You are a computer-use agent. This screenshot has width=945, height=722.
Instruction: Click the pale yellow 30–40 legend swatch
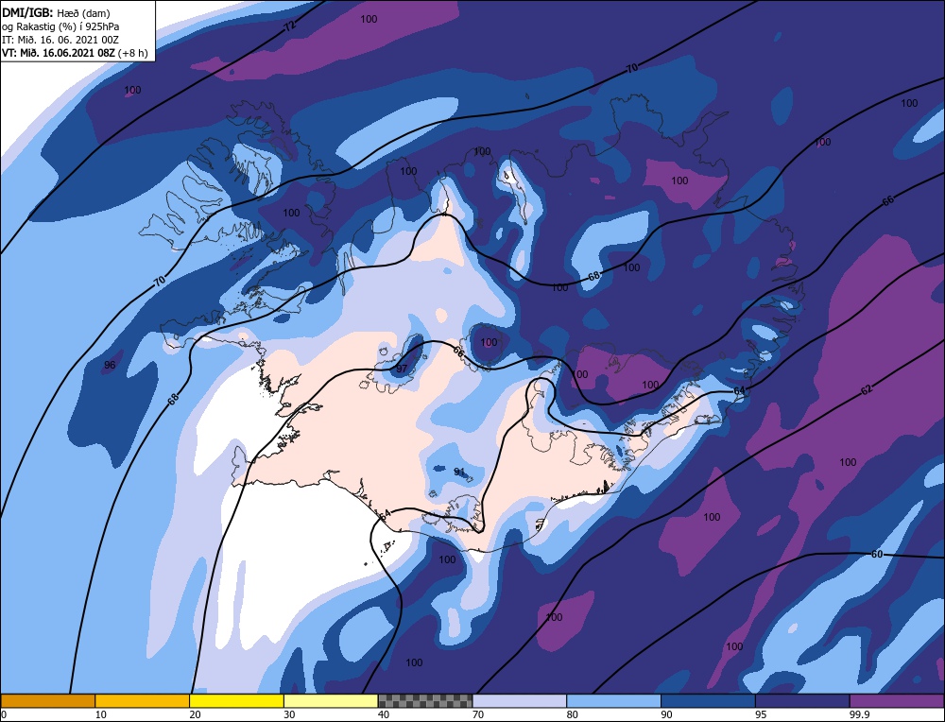coord(331,700)
